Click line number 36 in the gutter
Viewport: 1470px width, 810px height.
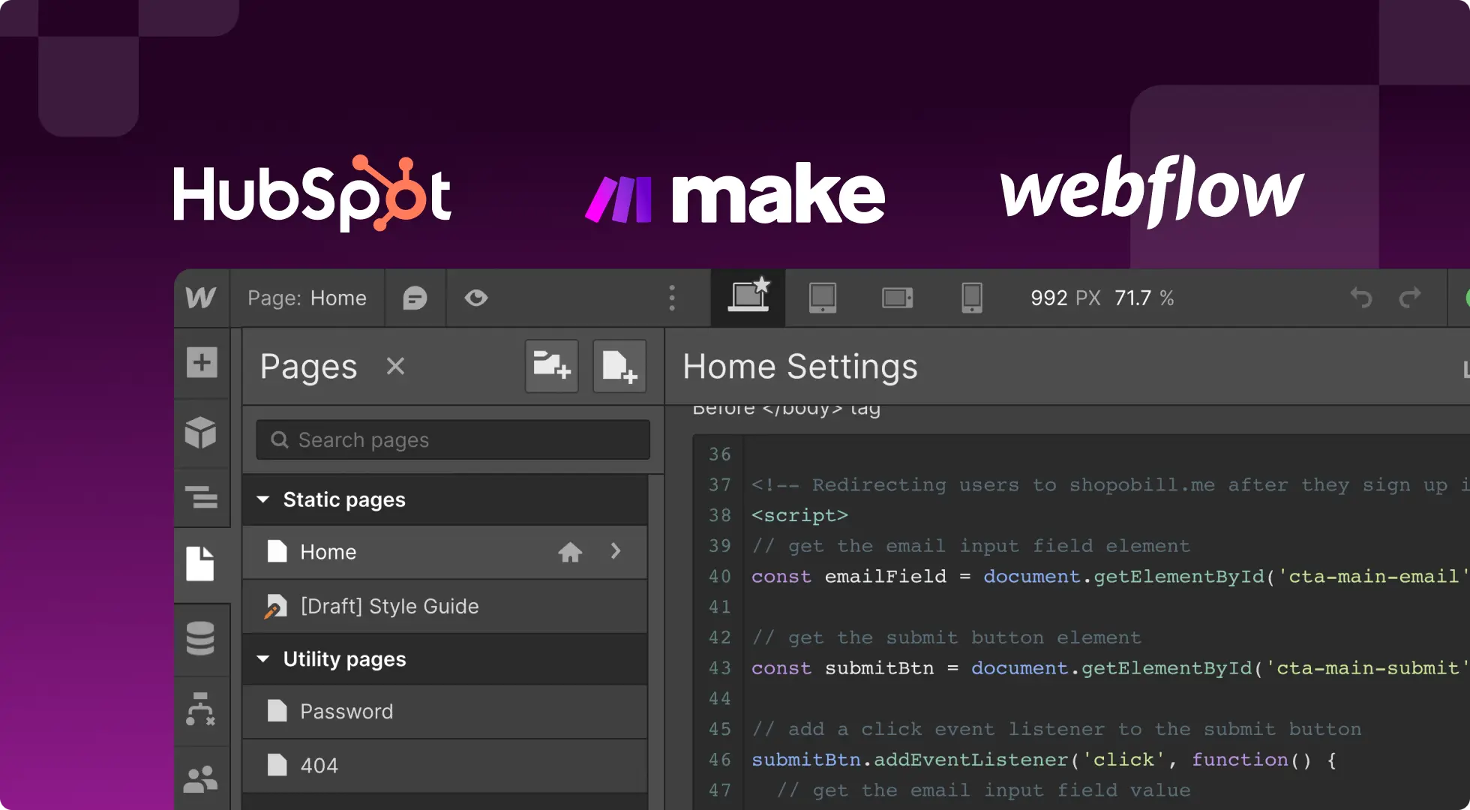[x=719, y=454]
